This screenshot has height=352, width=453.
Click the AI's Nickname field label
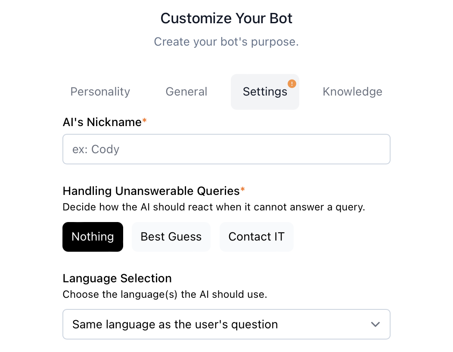pyautogui.click(x=102, y=122)
